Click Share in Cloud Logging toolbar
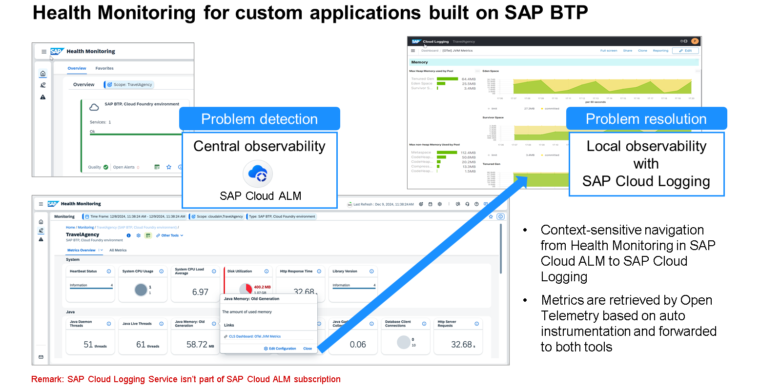 click(x=628, y=51)
